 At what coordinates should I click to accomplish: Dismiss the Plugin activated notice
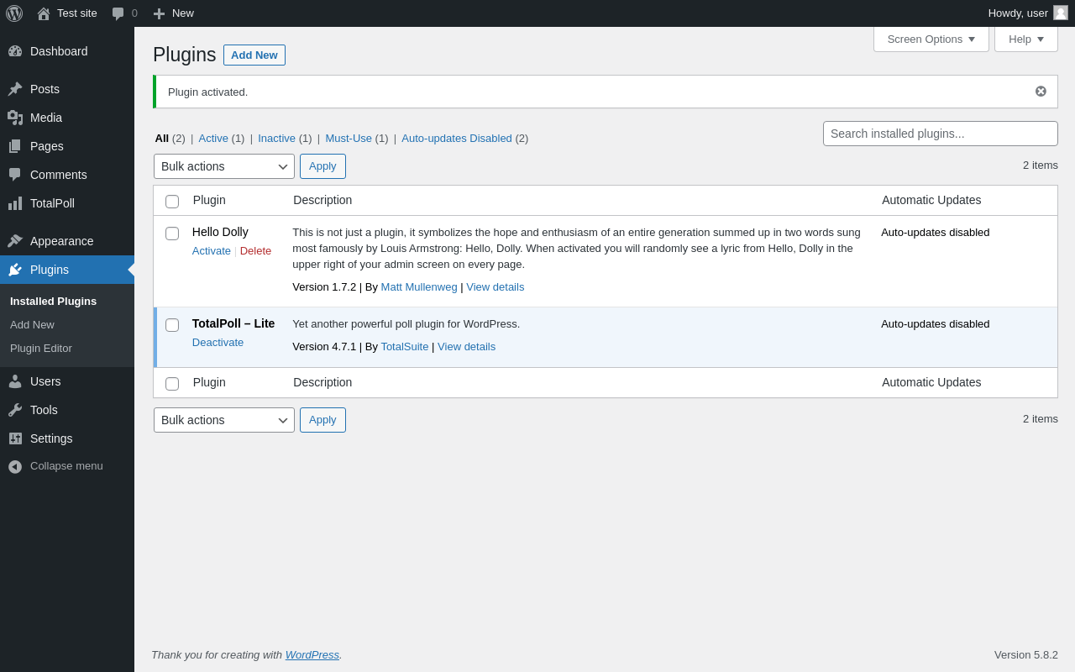coord(1041,92)
